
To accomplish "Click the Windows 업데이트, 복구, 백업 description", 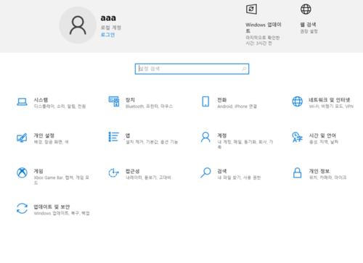I will (62, 213).
